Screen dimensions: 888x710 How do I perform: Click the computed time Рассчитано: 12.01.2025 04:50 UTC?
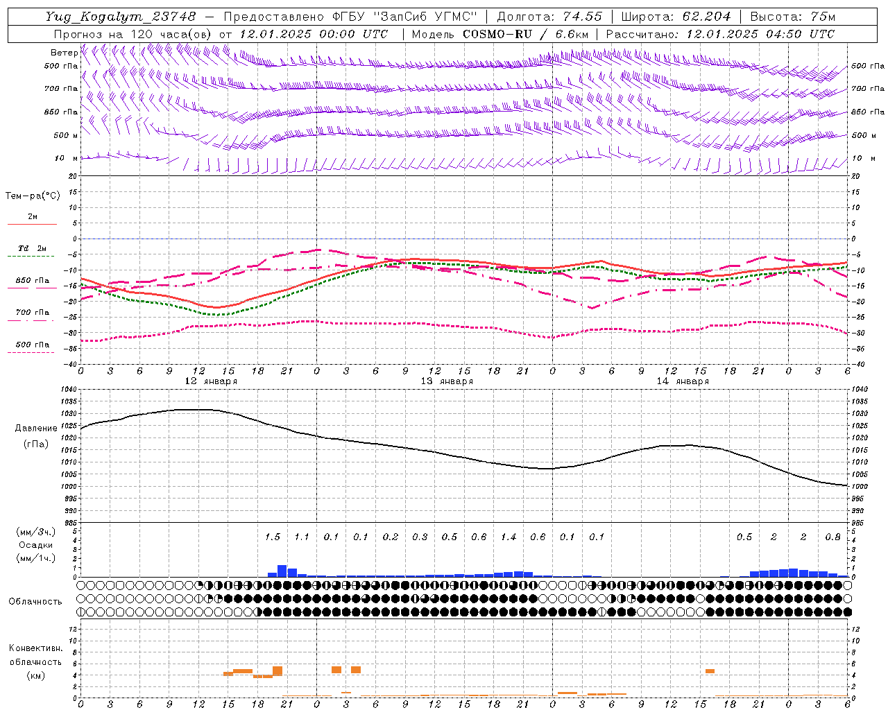[720, 33]
